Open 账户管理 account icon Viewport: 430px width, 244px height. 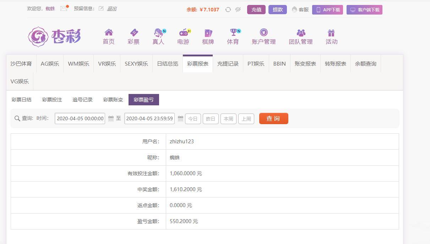coord(264,33)
